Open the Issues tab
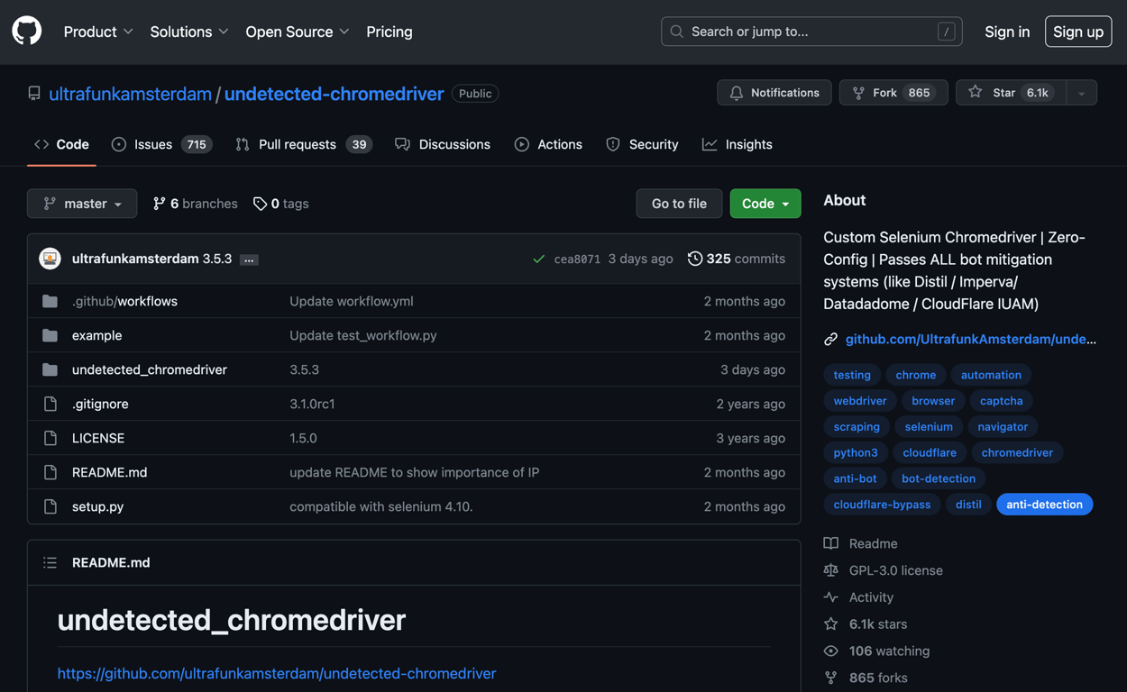Image resolution: width=1127 pixels, height=692 pixels. coord(161,144)
